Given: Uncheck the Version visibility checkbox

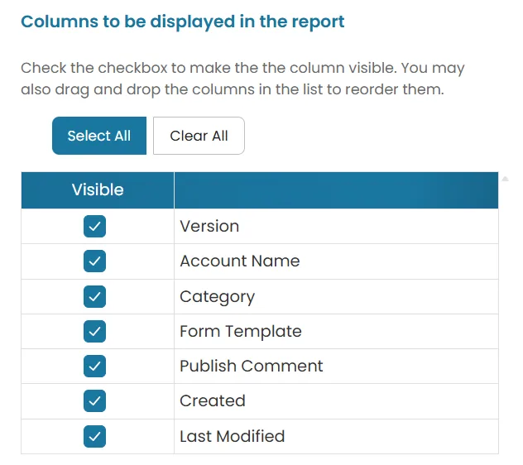Looking at the screenshot, I should pyautogui.click(x=94, y=226).
